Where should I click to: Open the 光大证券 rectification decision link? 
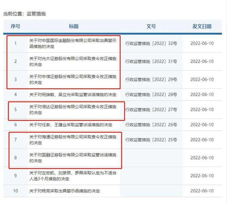[73, 61]
